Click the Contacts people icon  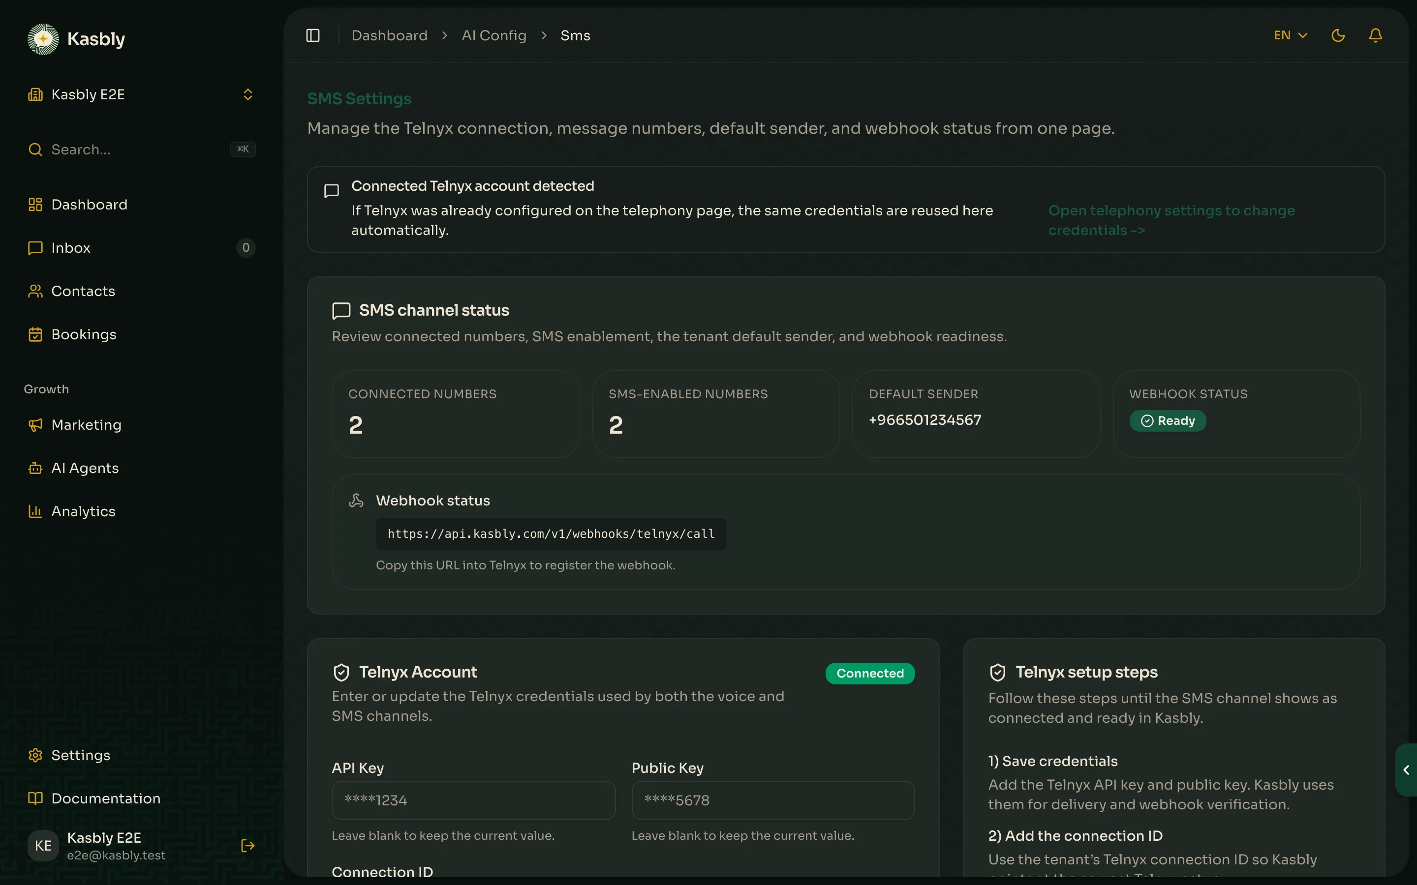click(x=35, y=291)
